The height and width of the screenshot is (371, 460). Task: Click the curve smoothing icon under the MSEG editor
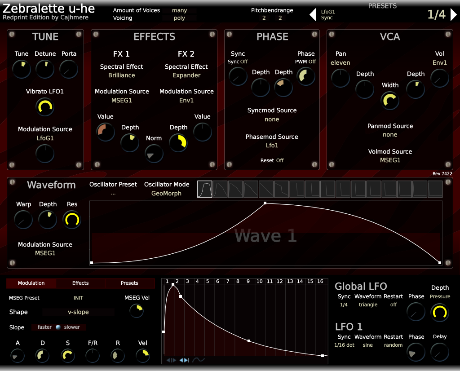[x=198, y=360]
